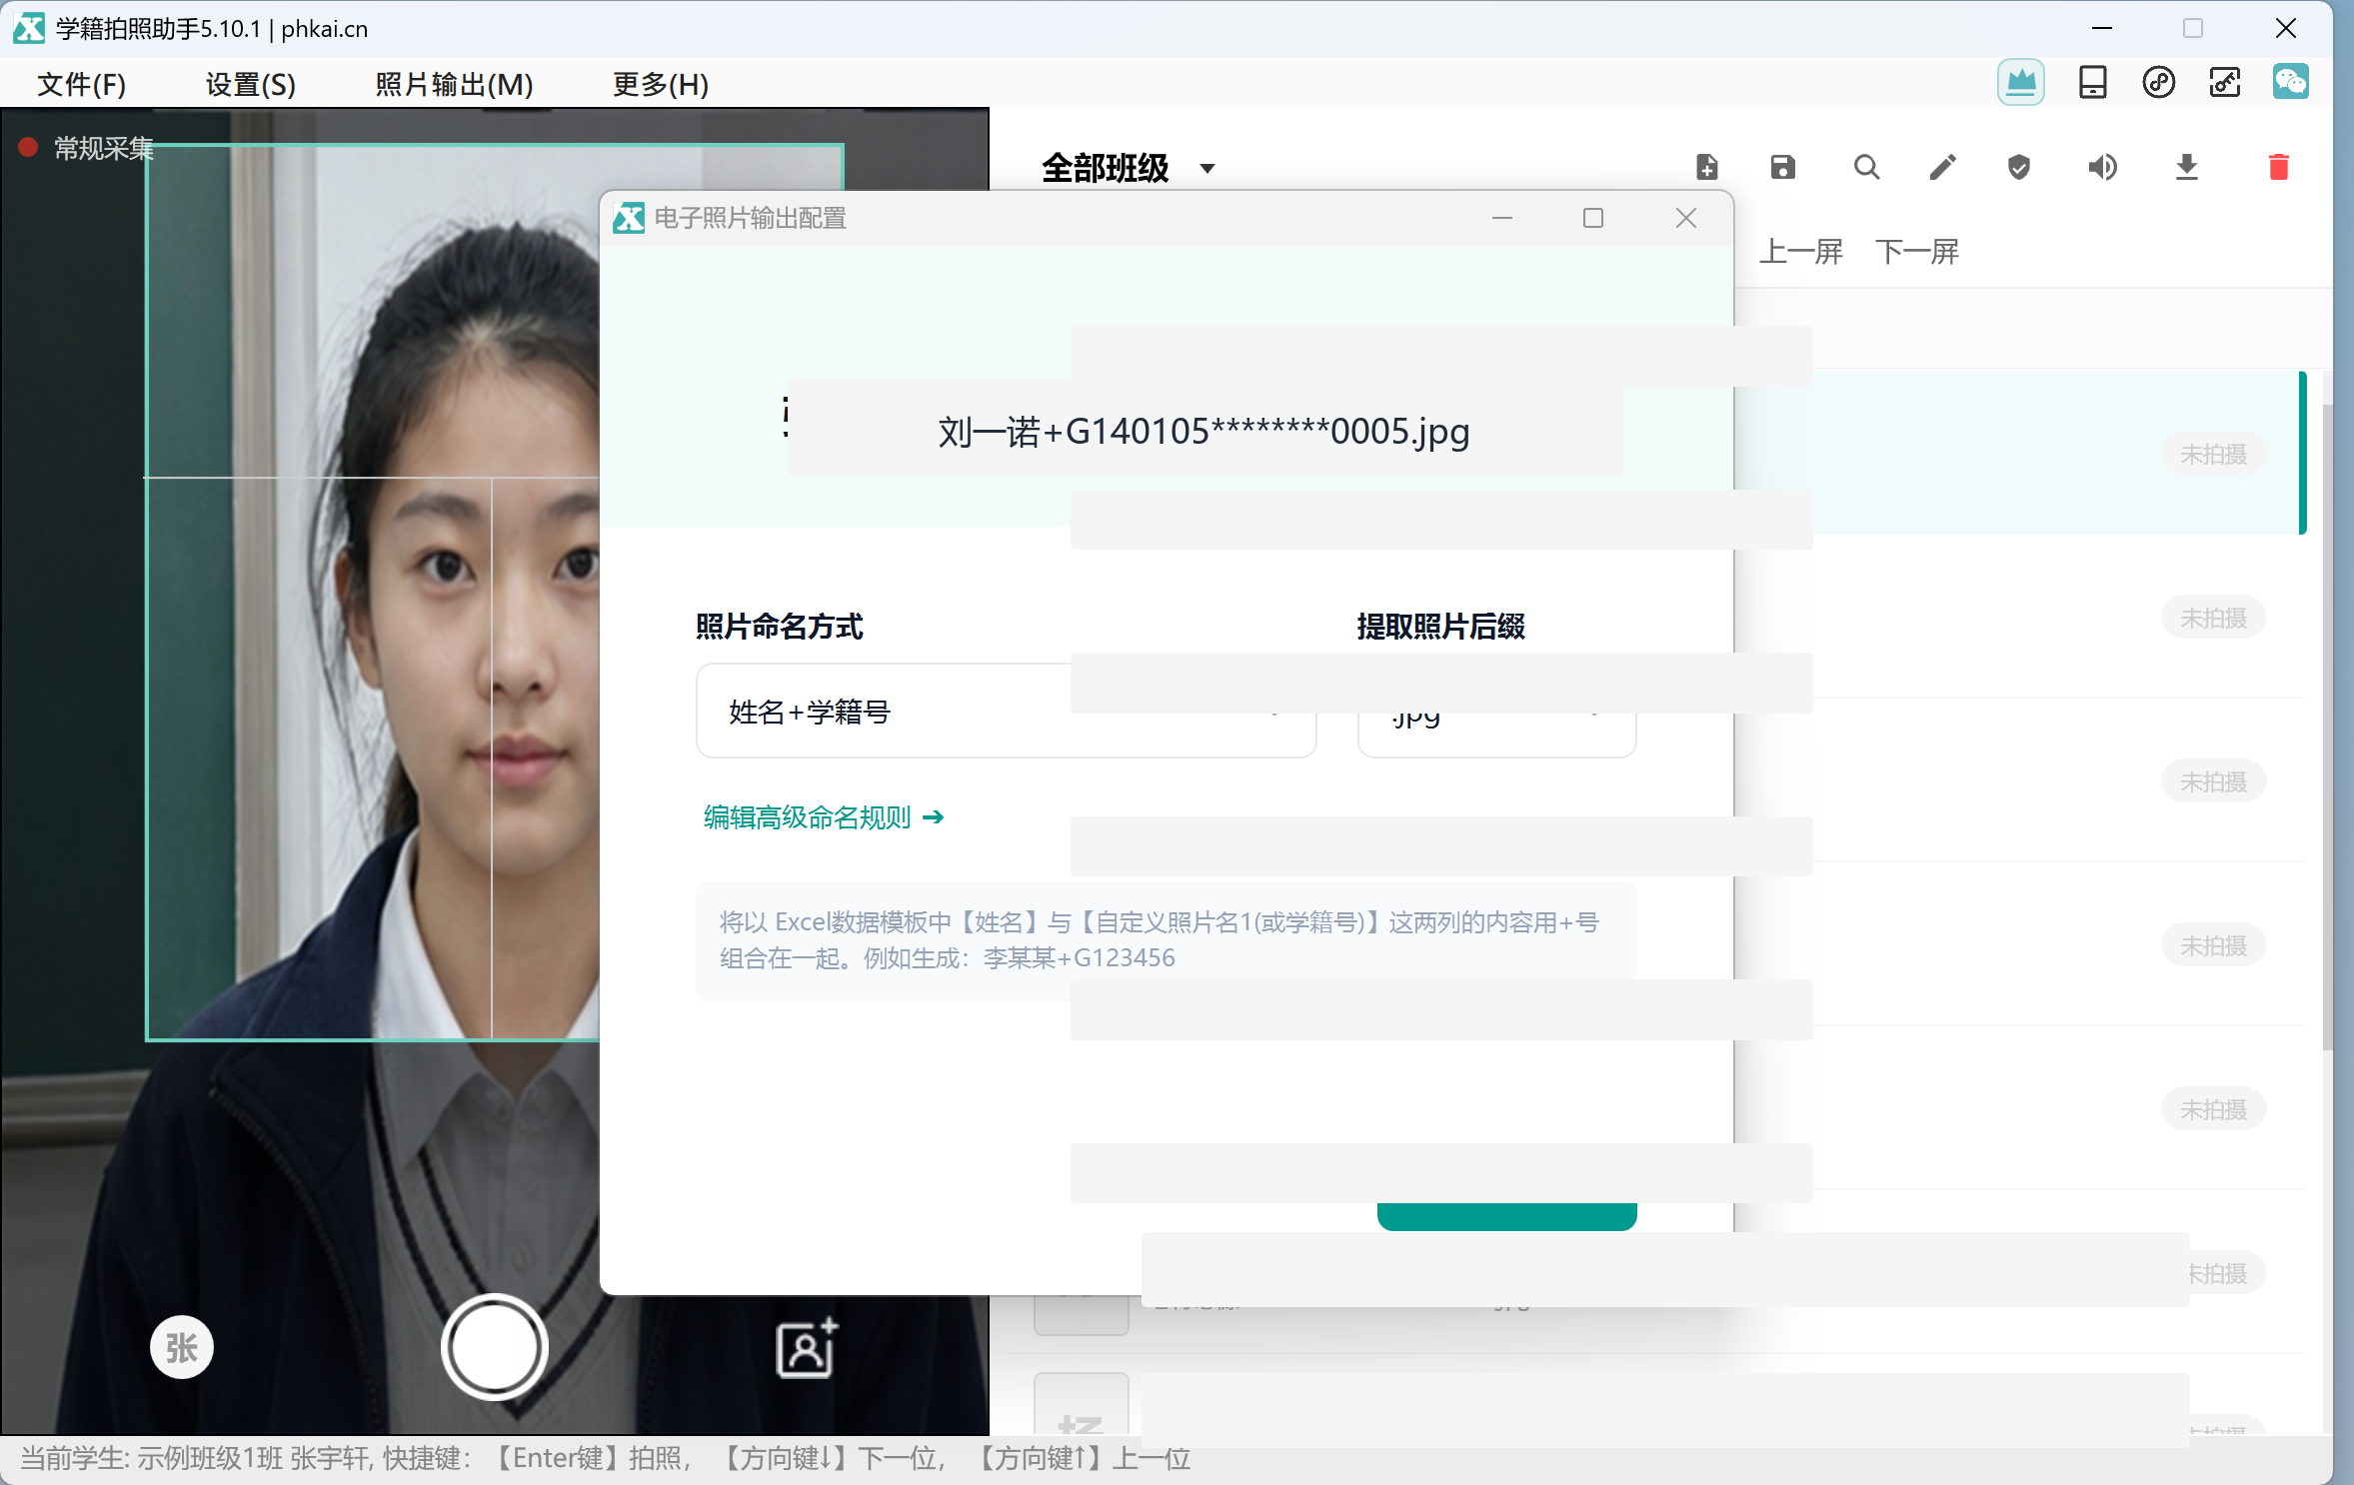Screen dimensions: 2354x1485
Task: Click the green confirm button at dialog bottom
Action: pyautogui.click(x=1506, y=1215)
